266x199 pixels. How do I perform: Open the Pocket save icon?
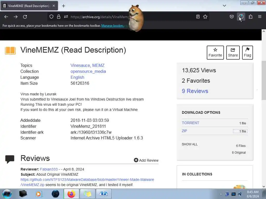(x=232, y=17)
